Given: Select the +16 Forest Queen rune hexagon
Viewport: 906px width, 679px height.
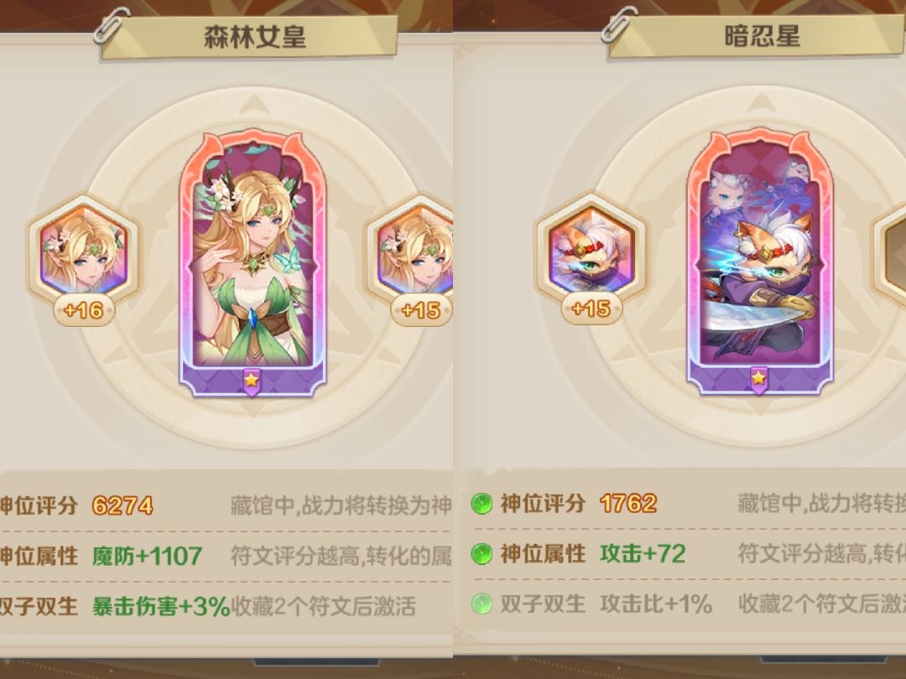Looking at the screenshot, I should click(84, 251).
